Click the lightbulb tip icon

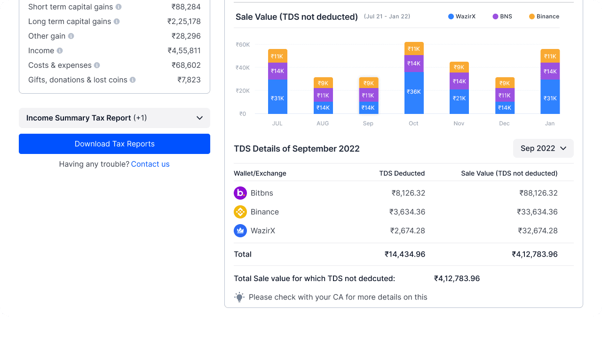(x=239, y=297)
